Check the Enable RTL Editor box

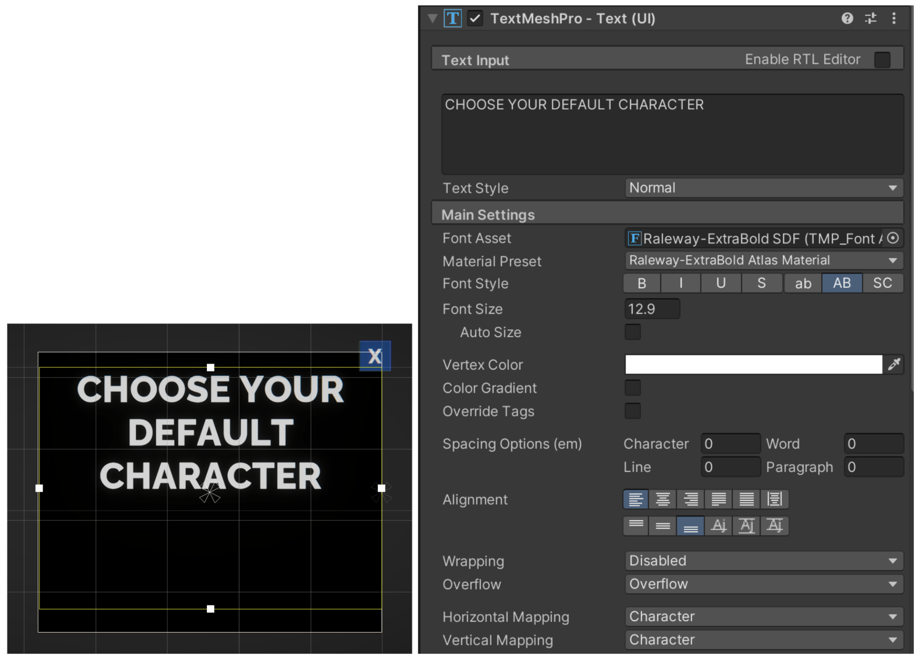tap(882, 59)
